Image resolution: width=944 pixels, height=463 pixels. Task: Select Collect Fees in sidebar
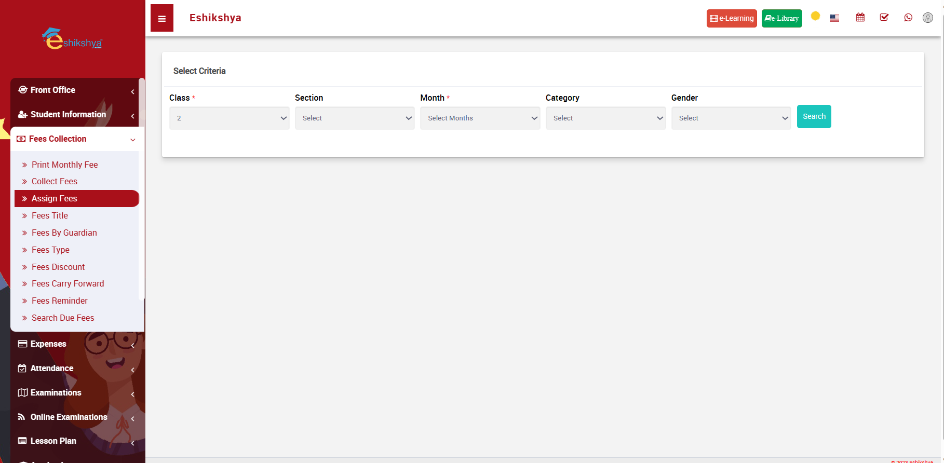tap(55, 182)
